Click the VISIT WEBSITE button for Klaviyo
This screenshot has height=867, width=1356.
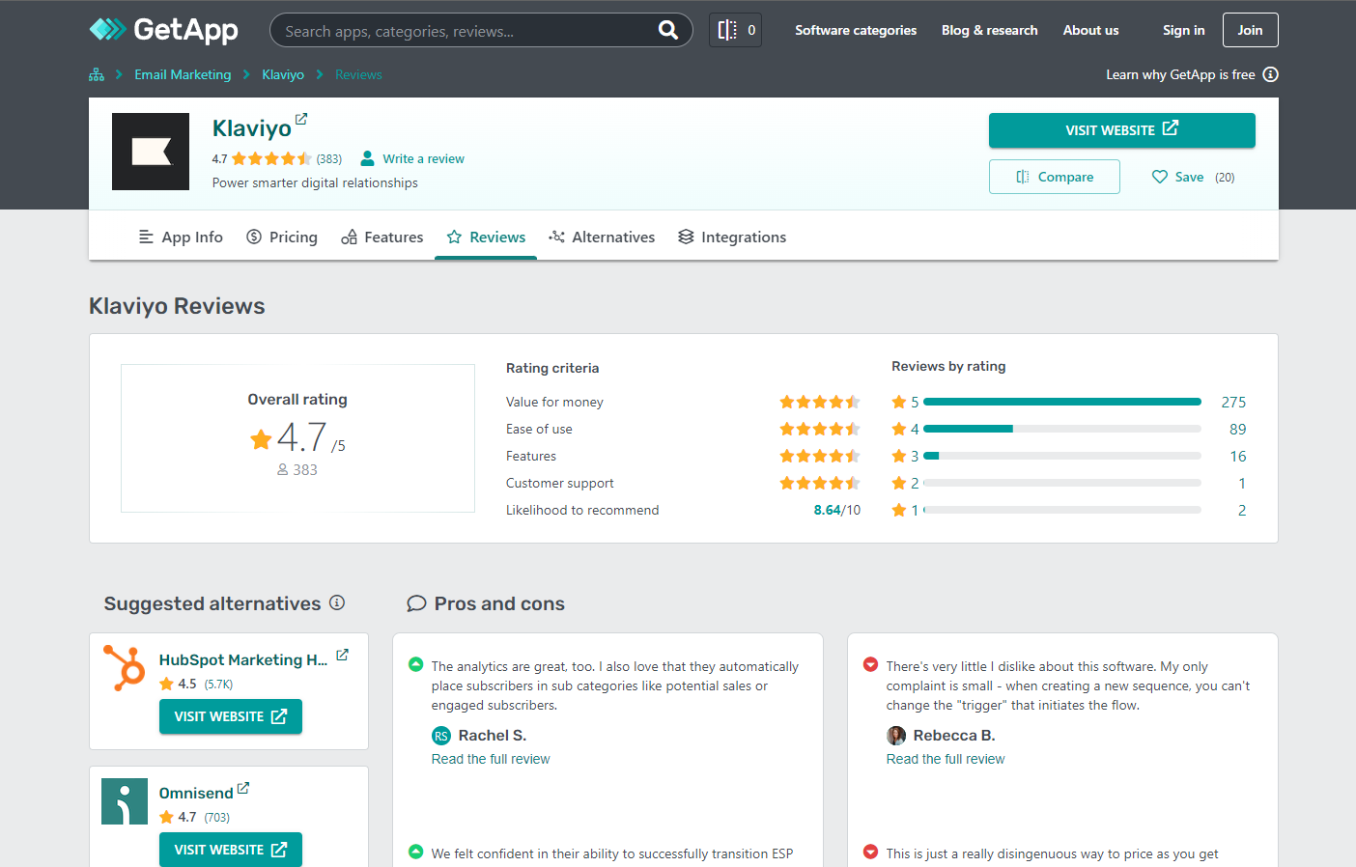click(x=1122, y=130)
